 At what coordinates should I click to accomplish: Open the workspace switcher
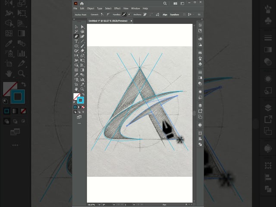click(x=182, y=3)
